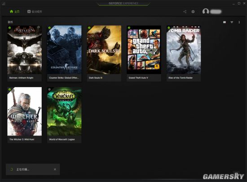Open Rise of the Tomb Raider tile
The height and width of the screenshot is (182, 247).
coord(184,53)
